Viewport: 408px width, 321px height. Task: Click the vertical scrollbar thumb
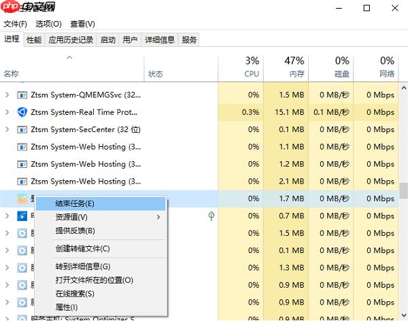coord(403,190)
